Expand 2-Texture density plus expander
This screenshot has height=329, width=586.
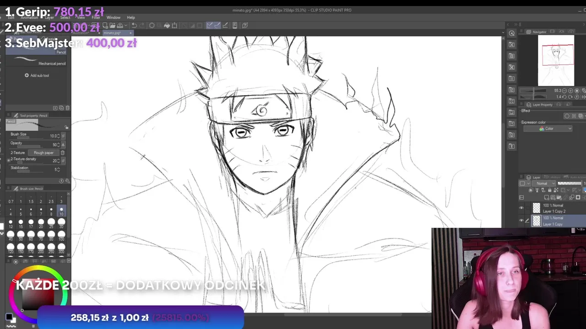[8, 160]
